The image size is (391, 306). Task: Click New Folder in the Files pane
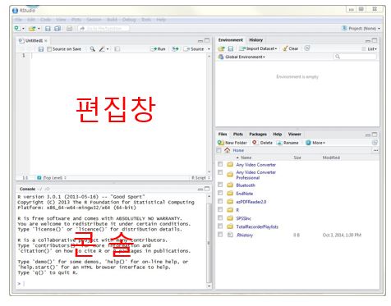coord(232,143)
